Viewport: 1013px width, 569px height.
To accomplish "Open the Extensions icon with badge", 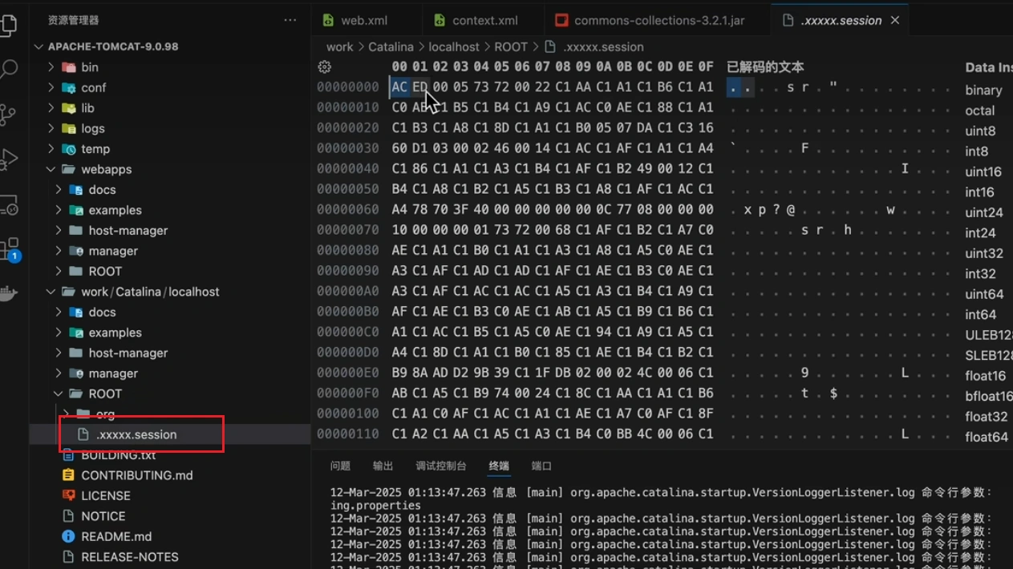I will 9,249.
